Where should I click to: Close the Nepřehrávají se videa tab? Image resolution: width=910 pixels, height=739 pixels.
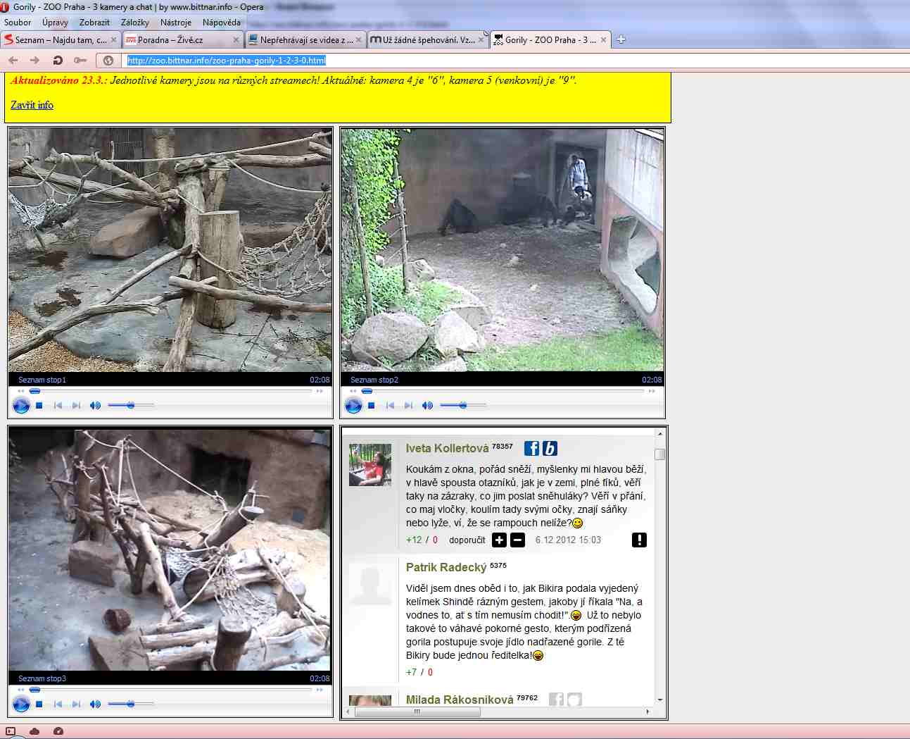(358, 40)
